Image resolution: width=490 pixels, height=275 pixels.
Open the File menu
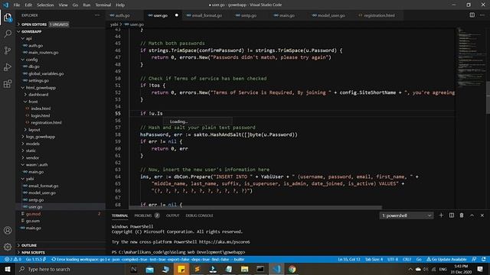(x=17, y=5)
